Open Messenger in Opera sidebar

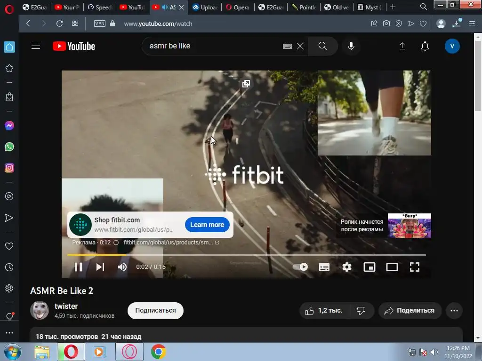tap(9, 126)
